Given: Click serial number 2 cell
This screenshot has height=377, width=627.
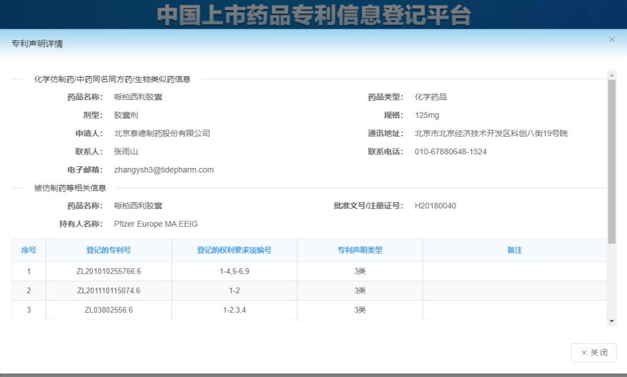Looking at the screenshot, I should click(29, 291).
